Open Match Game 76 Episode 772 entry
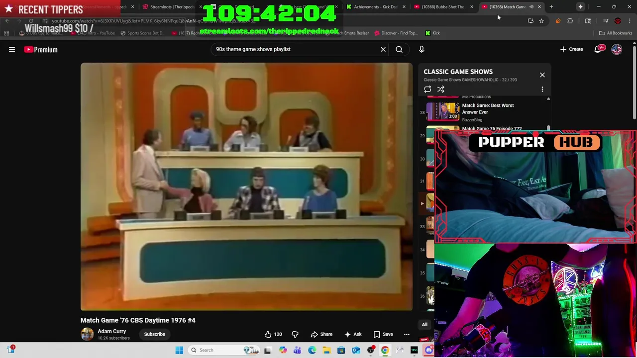The image size is (637, 358). (x=492, y=128)
